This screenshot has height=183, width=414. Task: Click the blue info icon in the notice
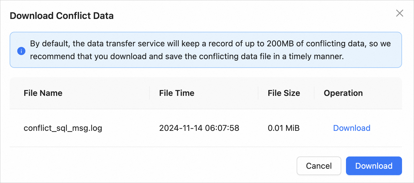[x=21, y=51]
